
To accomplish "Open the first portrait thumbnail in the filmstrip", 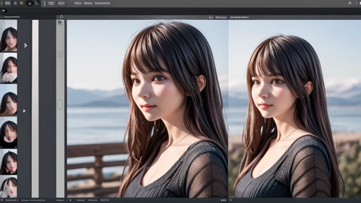I will (9, 36).
